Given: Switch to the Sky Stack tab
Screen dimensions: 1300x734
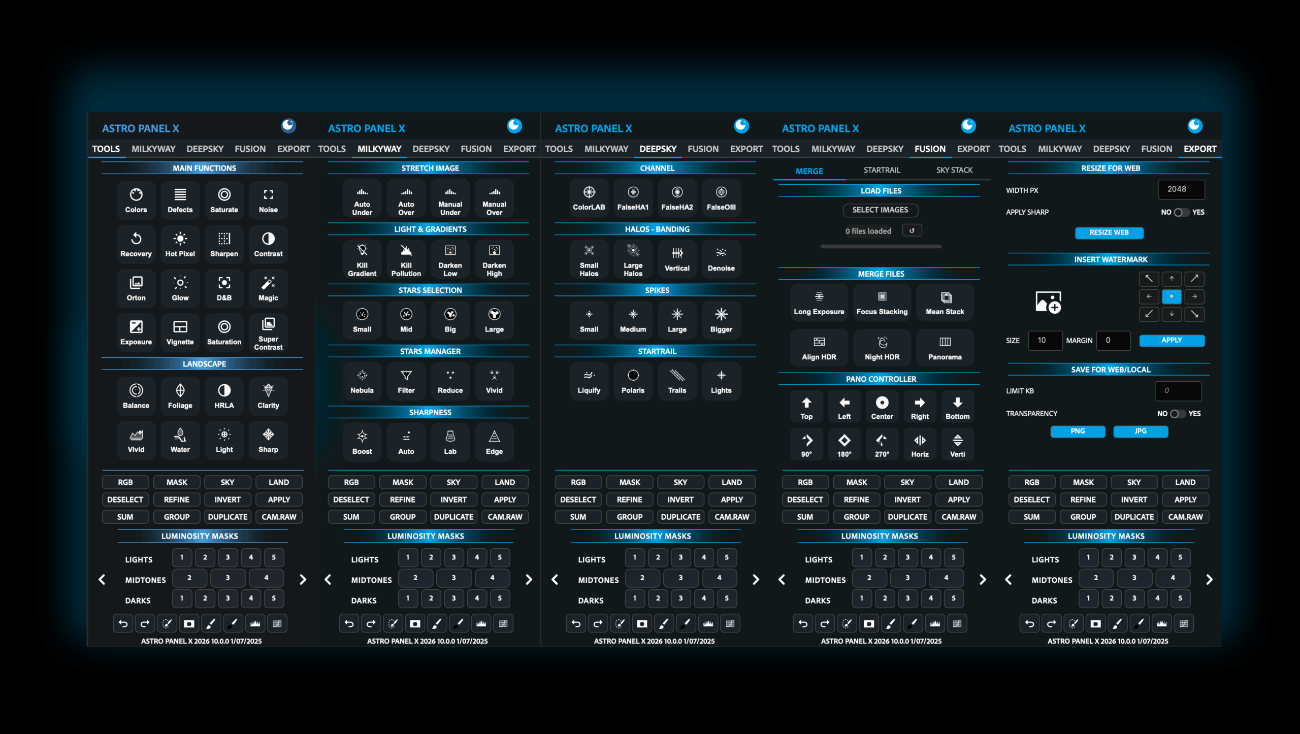Looking at the screenshot, I should click(x=954, y=170).
